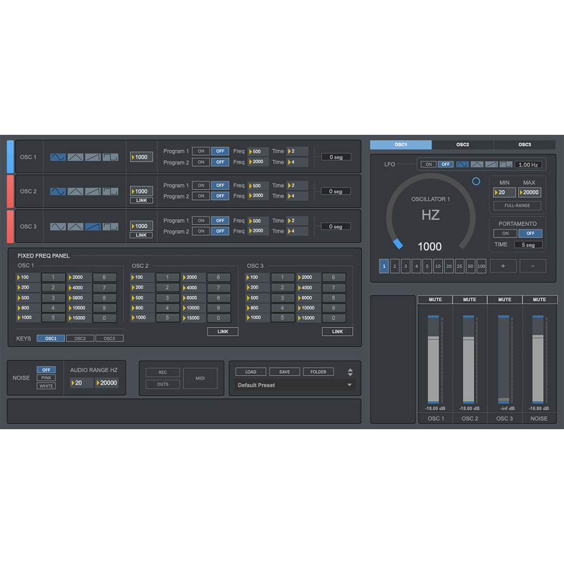Select the square waveform for OSC 1

[110, 157]
